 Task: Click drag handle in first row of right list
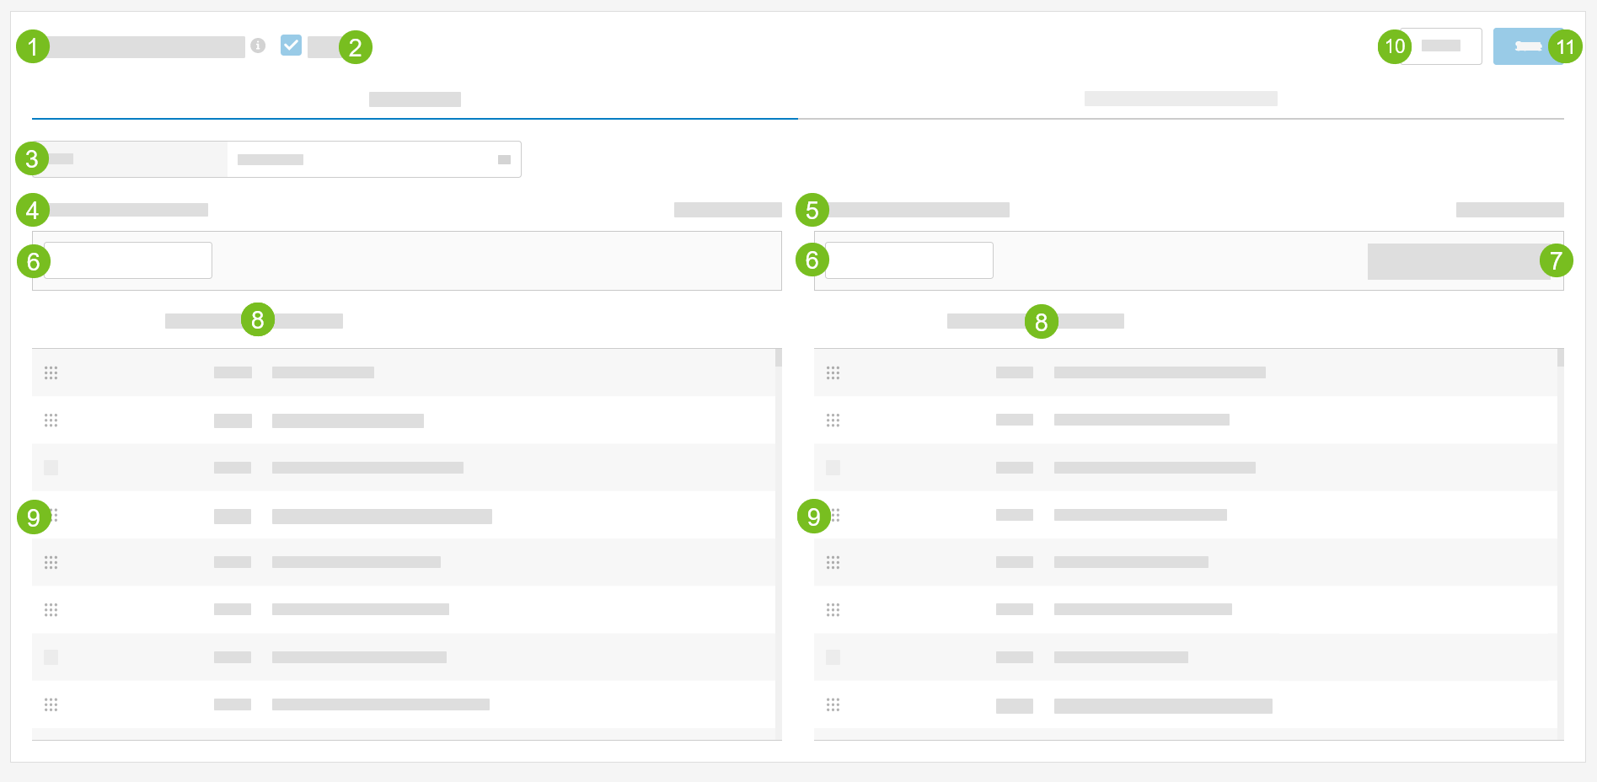[x=833, y=372]
